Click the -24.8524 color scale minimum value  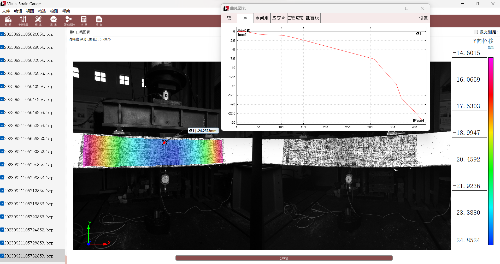(467, 240)
